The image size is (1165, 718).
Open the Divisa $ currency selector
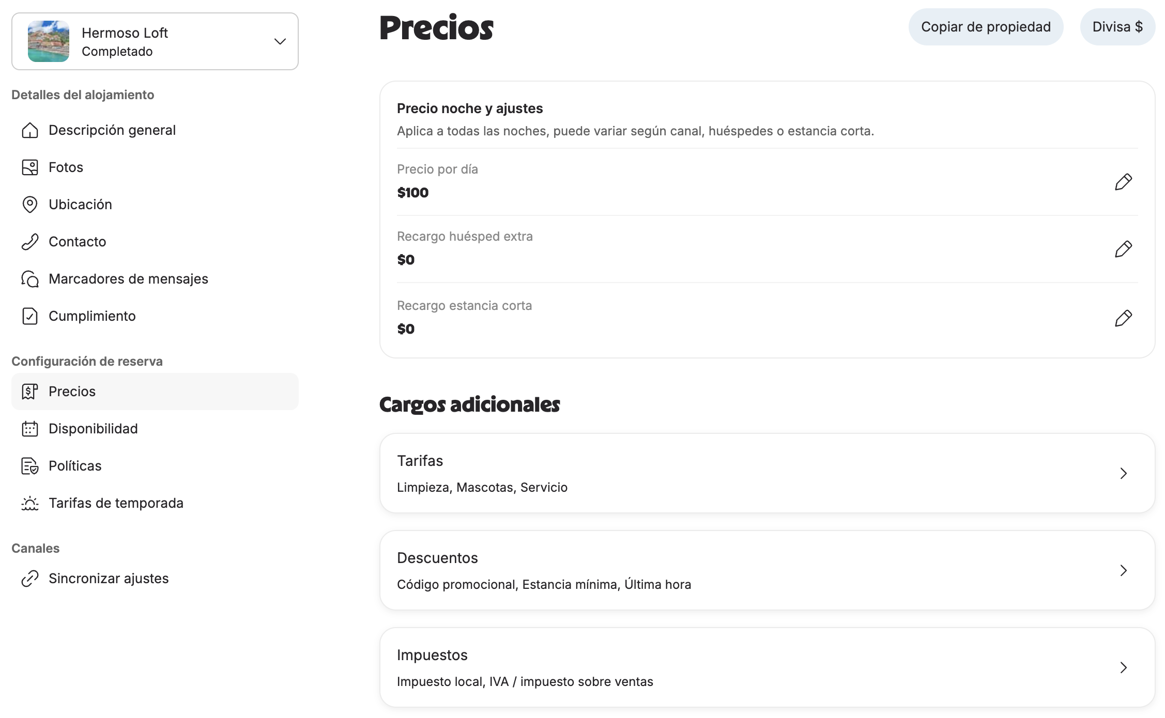click(x=1117, y=27)
